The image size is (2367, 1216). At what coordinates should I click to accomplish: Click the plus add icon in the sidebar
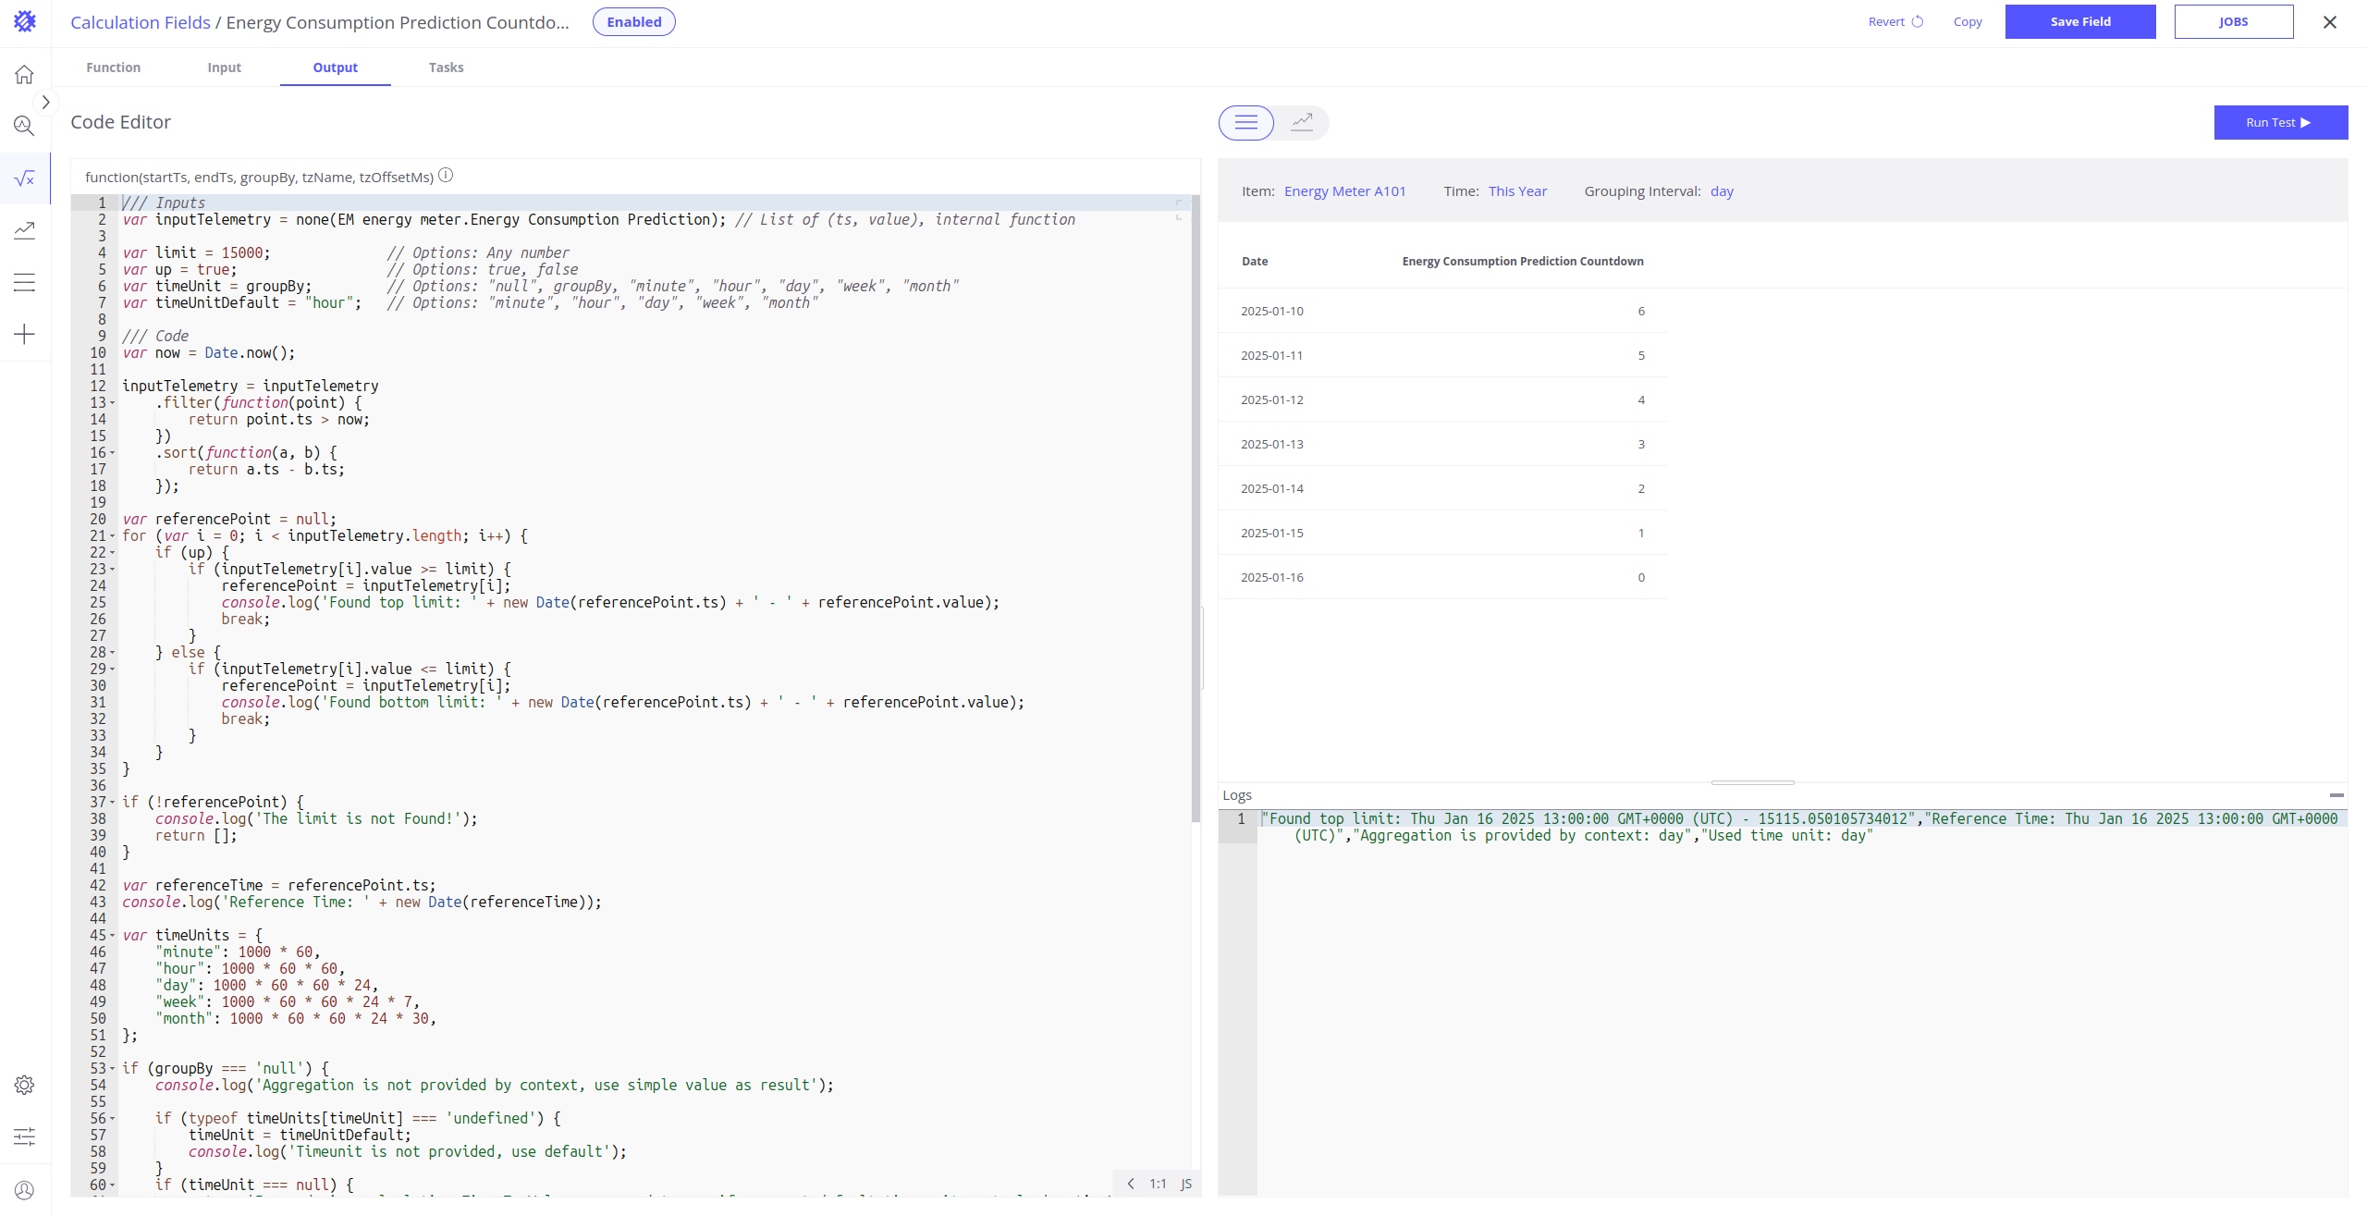(24, 334)
